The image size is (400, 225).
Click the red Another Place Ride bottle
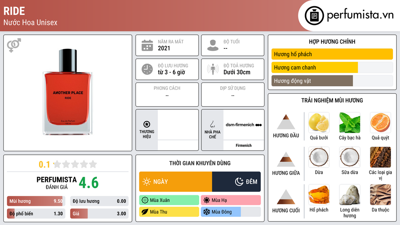[x=68, y=92]
